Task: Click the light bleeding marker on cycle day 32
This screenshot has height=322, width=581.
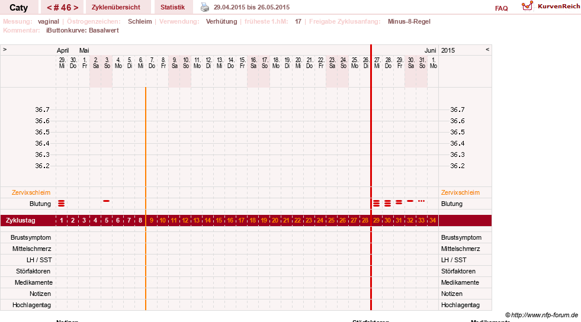Action: coord(410,201)
